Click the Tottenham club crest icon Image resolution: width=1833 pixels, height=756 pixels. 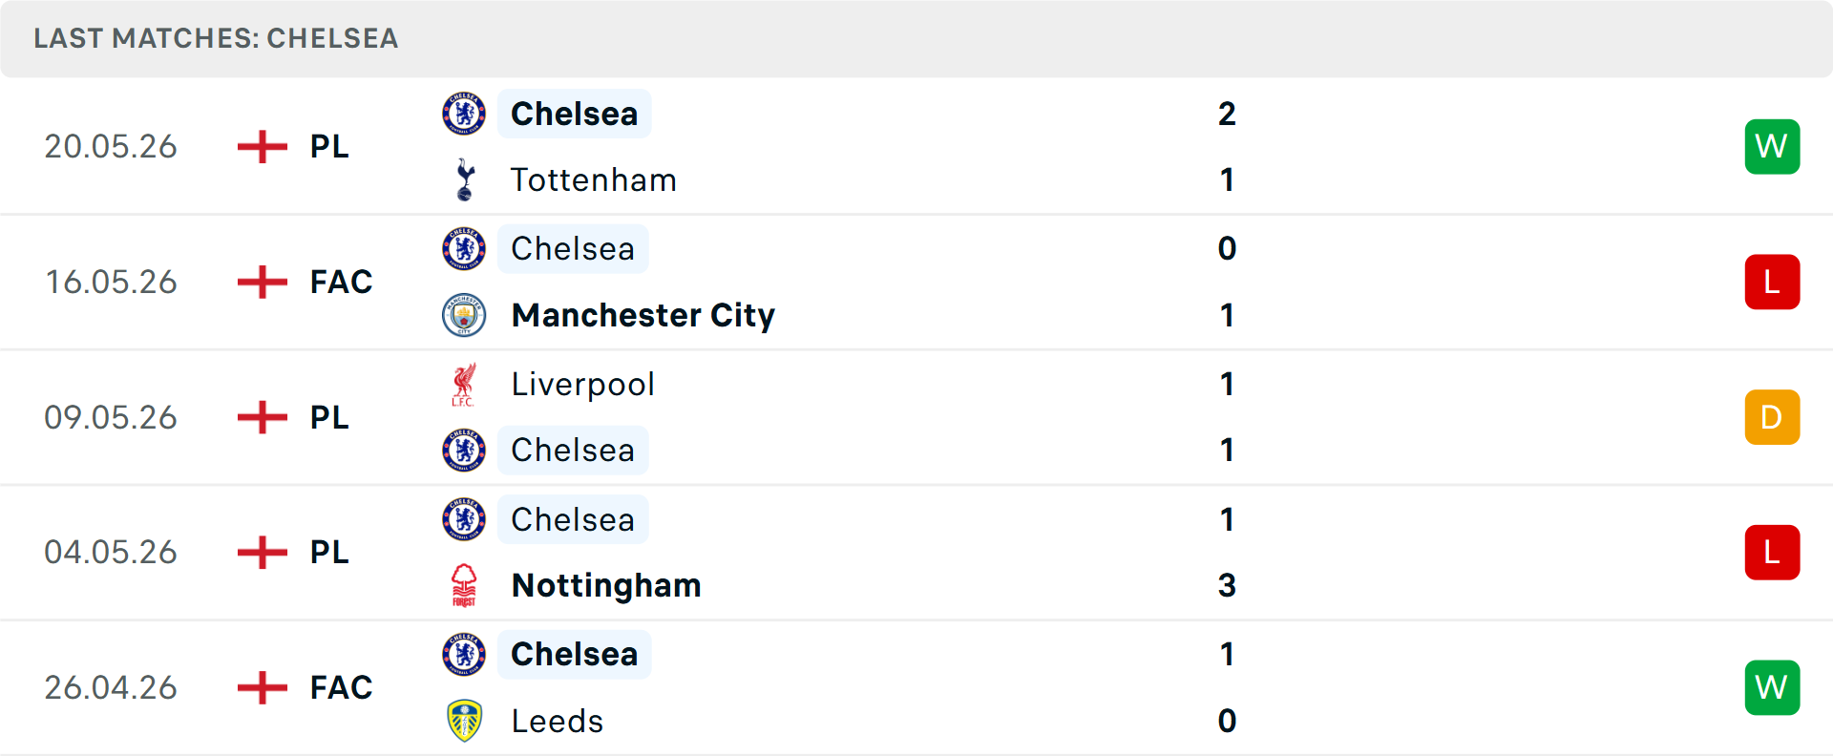465,179
